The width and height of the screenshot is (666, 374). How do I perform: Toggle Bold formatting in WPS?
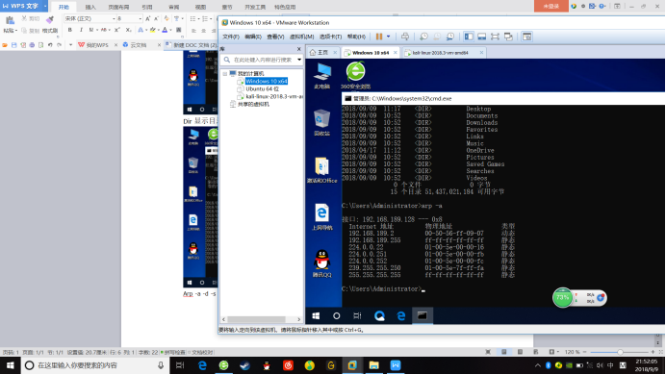click(70, 30)
